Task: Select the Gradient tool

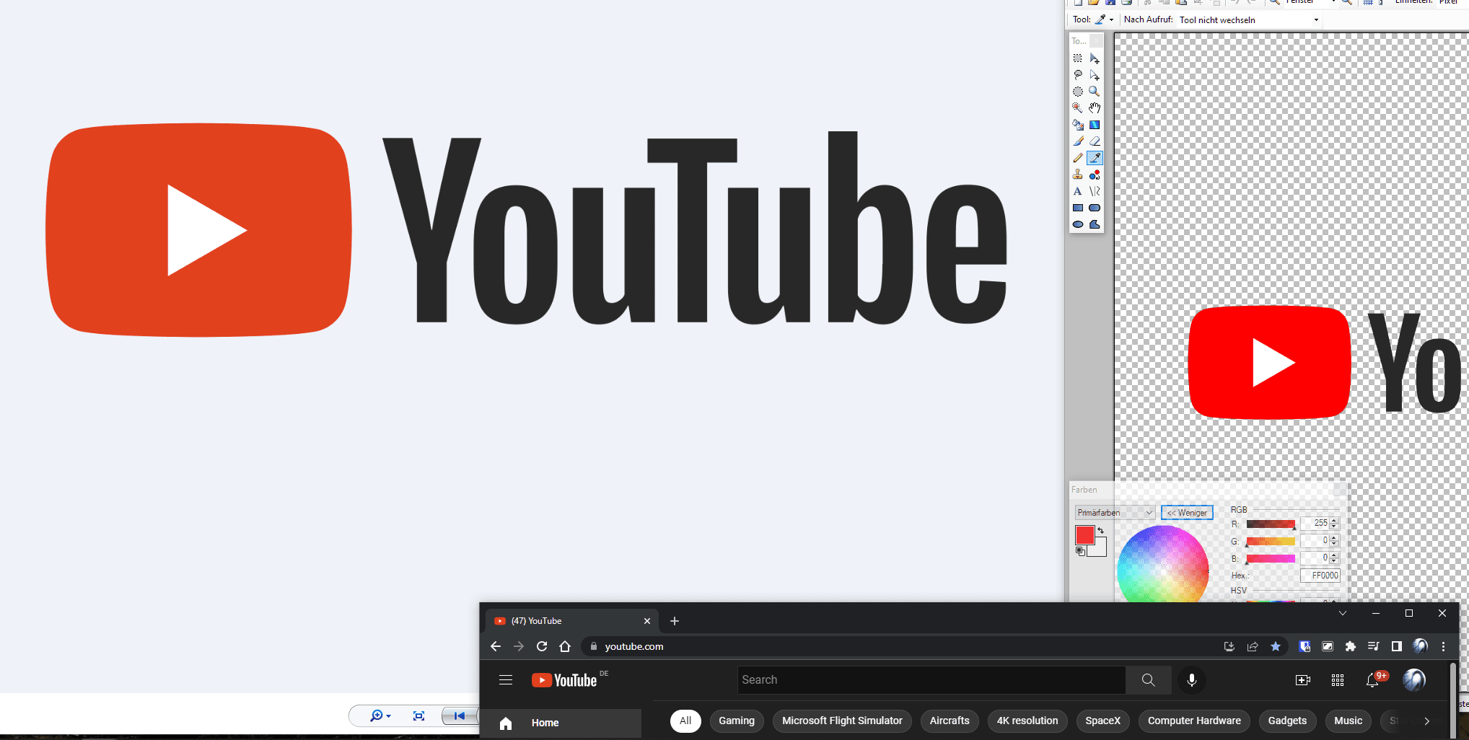Action: [x=1095, y=125]
